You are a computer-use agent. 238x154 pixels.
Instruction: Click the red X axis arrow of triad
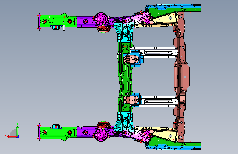point(12,137)
